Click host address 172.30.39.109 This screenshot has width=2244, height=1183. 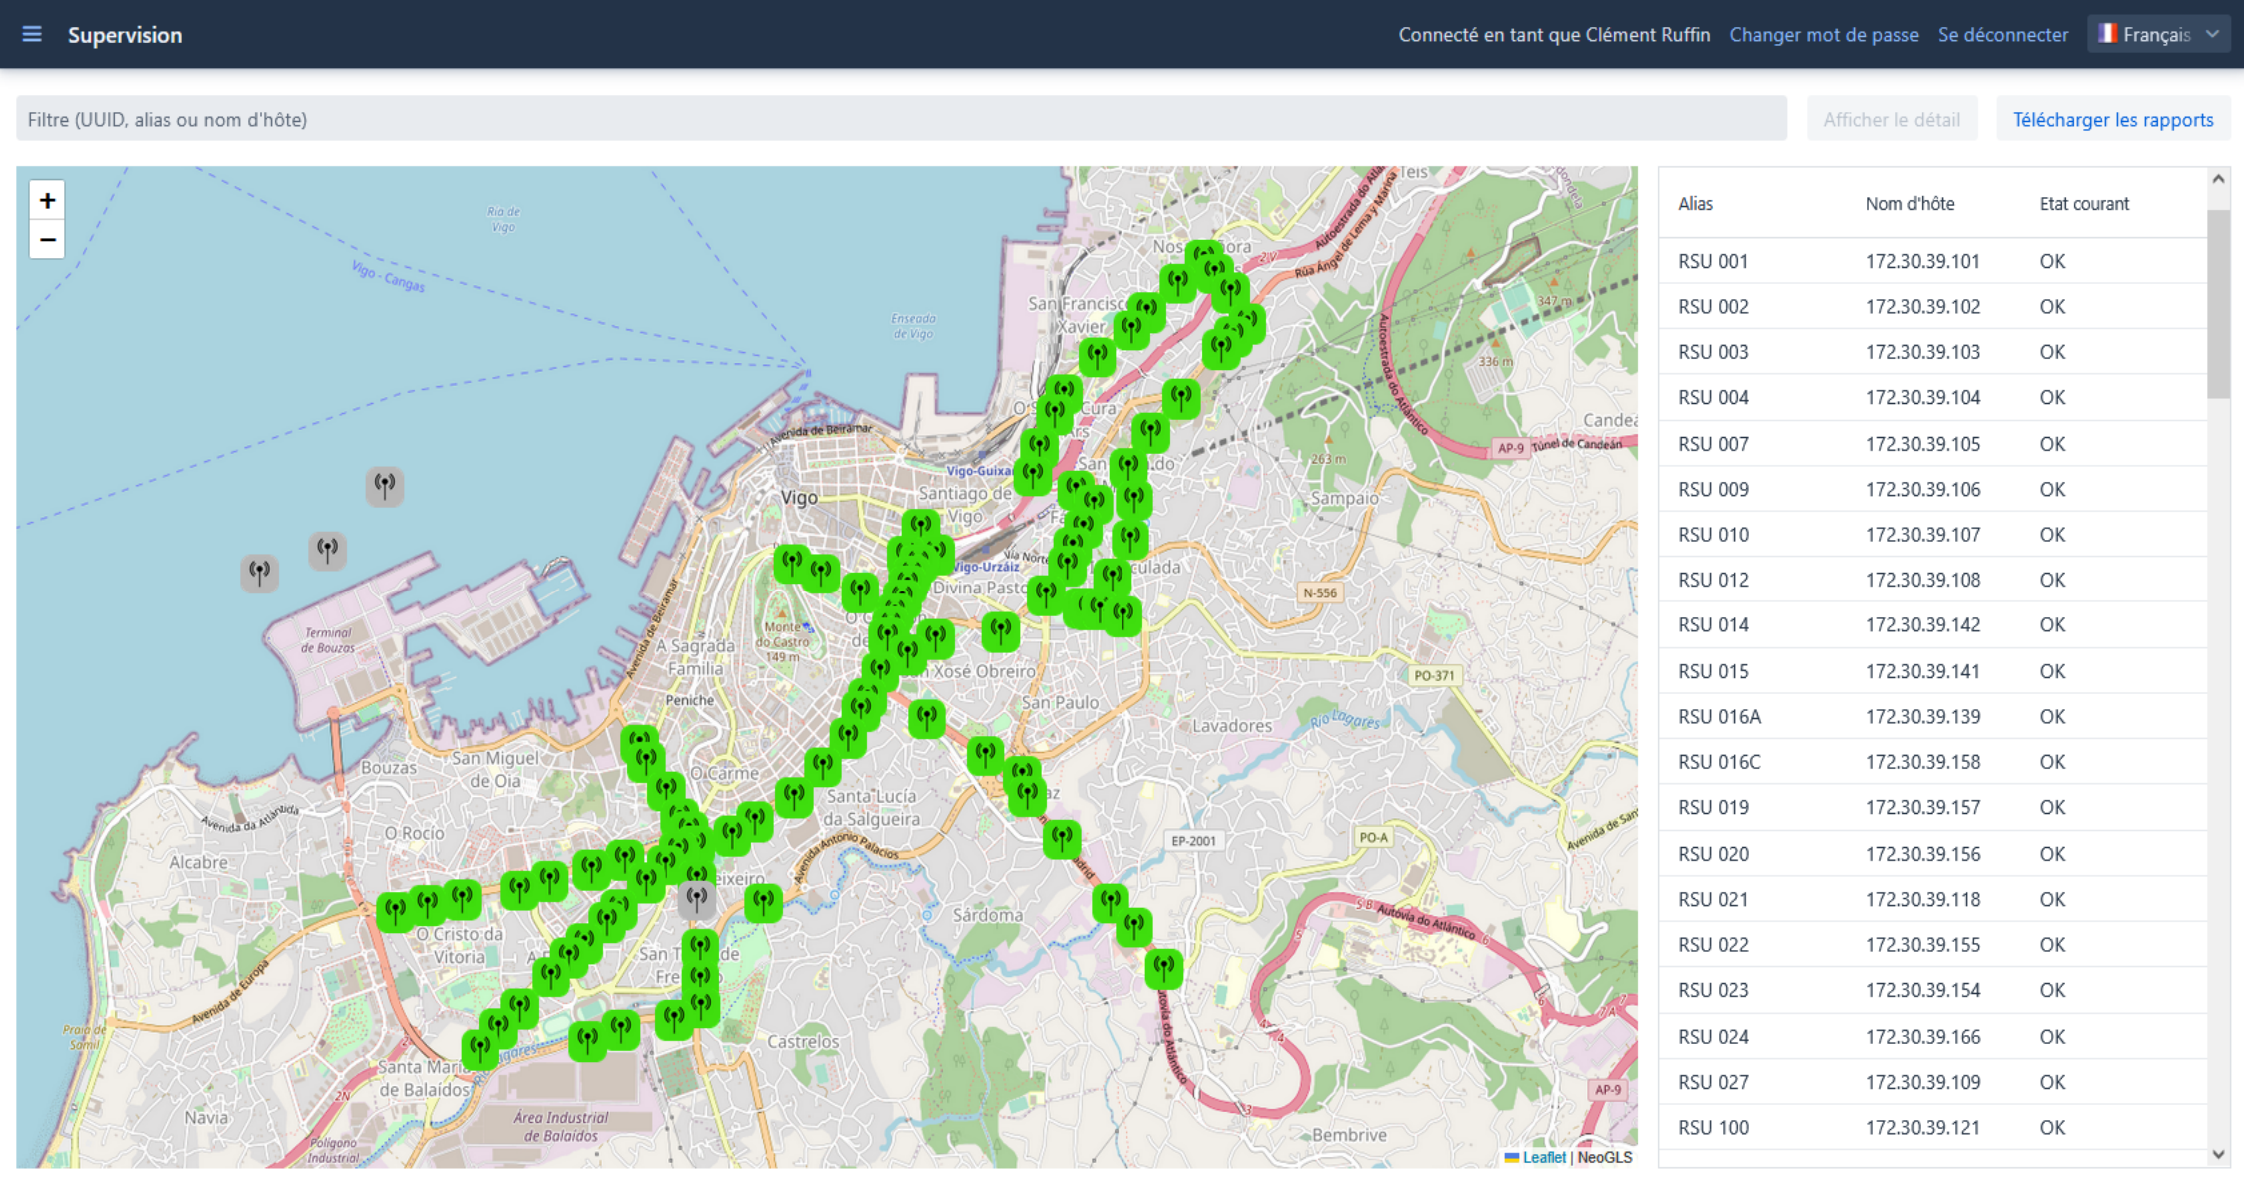1922,1082
